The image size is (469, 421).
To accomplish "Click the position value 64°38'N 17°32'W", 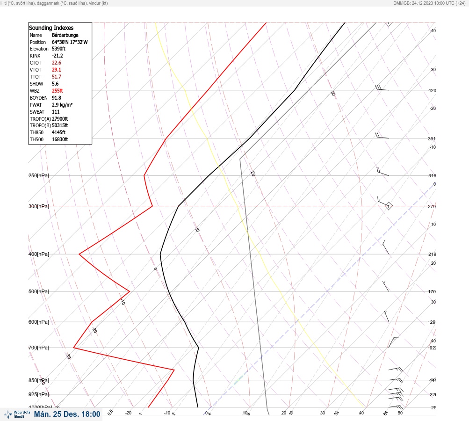I will [70, 42].
